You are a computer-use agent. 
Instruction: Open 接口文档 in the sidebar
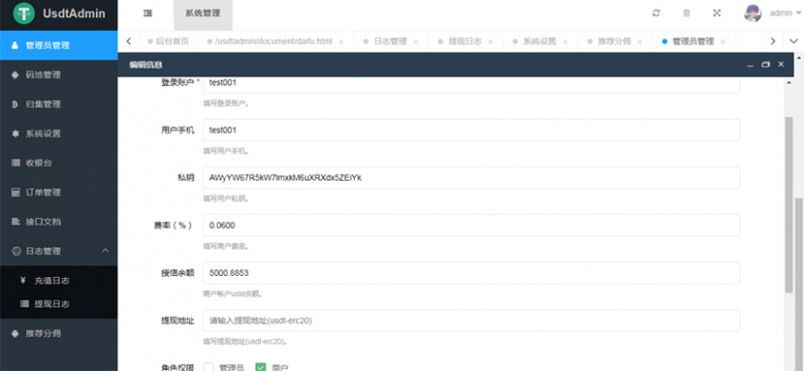click(59, 222)
